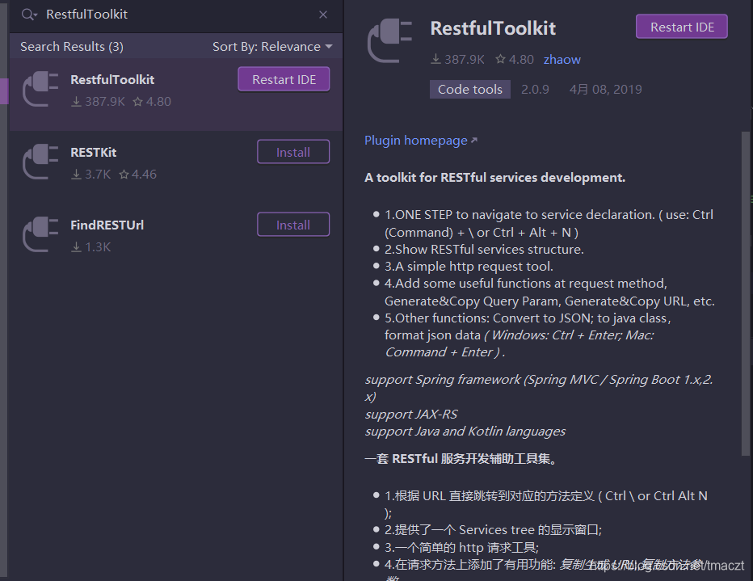Click RestfulToolkit 4.80 star in list
Image resolution: width=753 pixels, height=581 pixels.
[x=138, y=101]
